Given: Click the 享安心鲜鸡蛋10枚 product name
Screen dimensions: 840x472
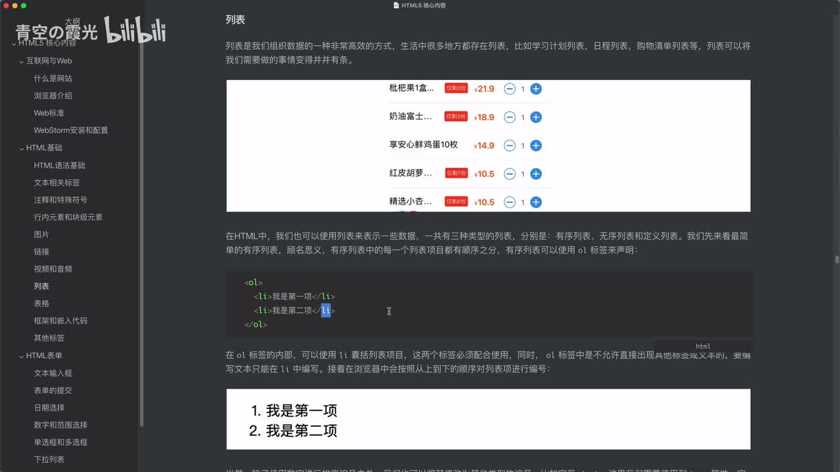Looking at the screenshot, I should [423, 145].
